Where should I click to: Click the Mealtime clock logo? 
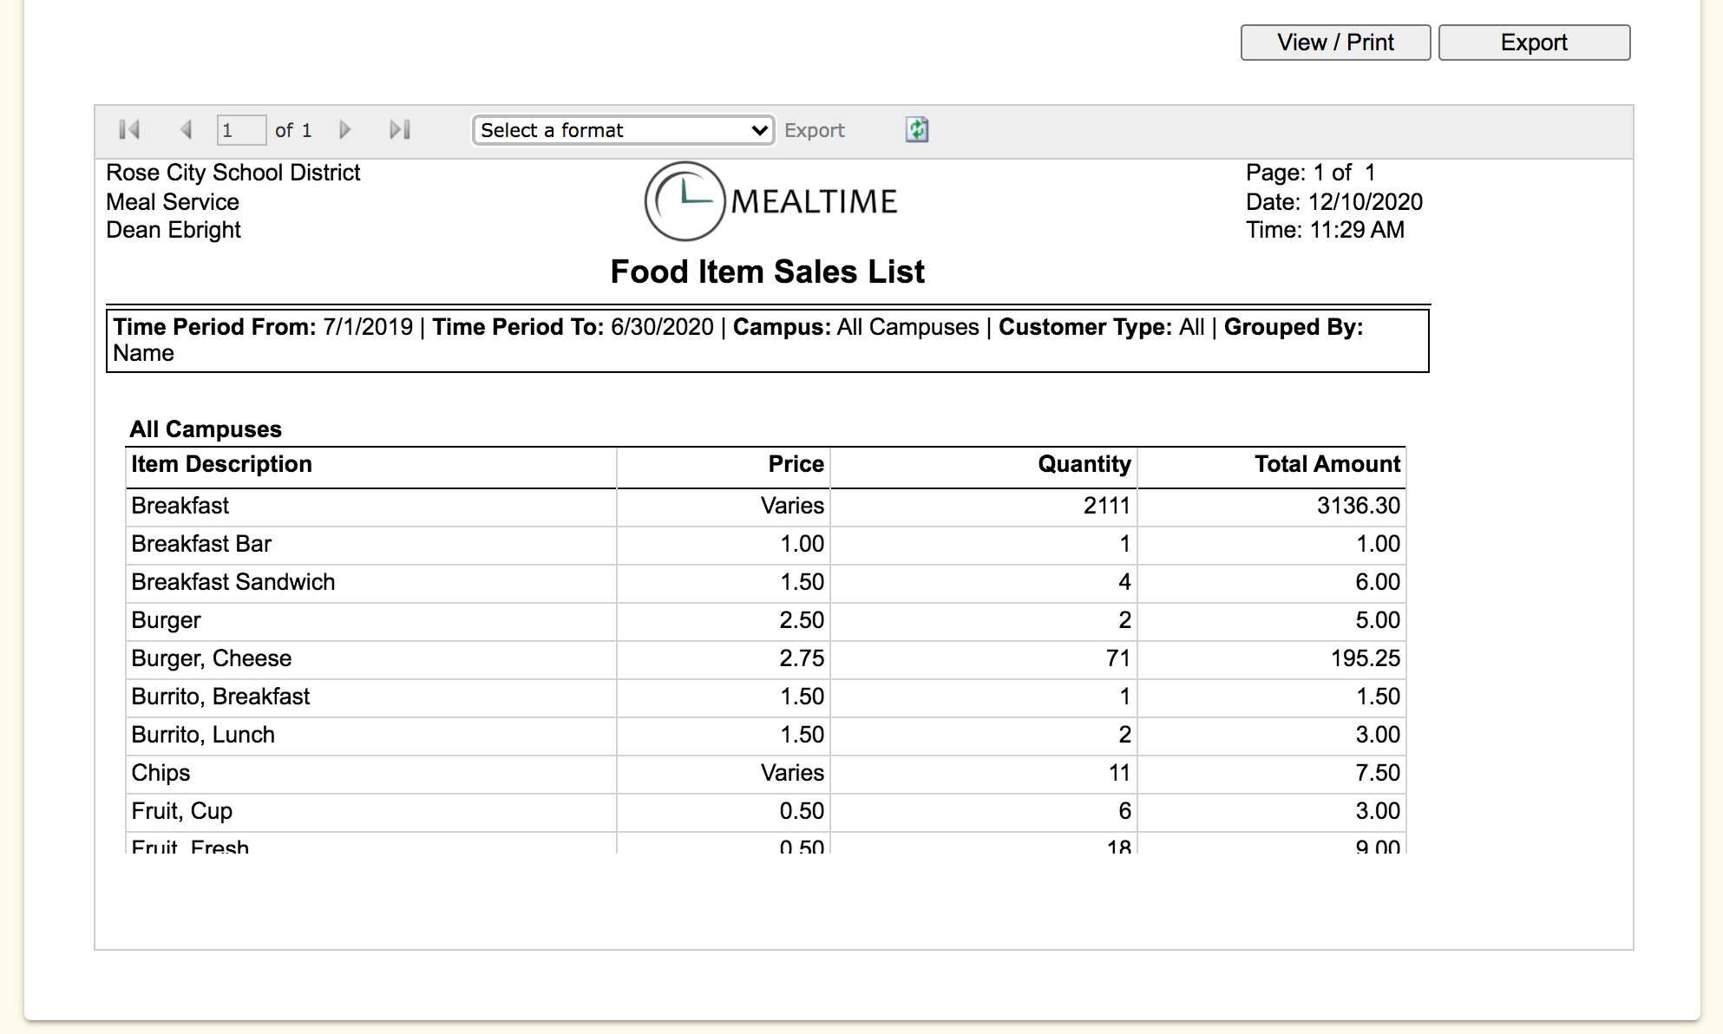click(x=685, y=201)
